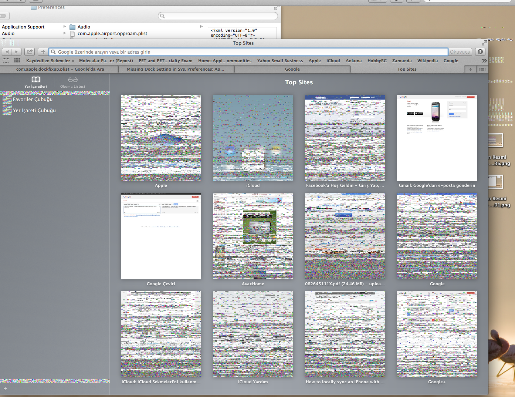Open the iCloud Yardım thumbnail

coord(253,334)
